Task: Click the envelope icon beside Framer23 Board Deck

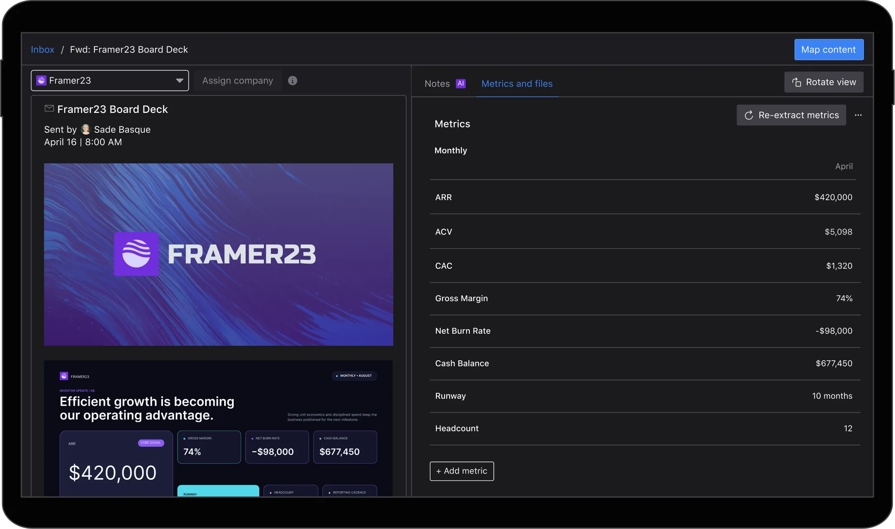Action: (49, 108)
